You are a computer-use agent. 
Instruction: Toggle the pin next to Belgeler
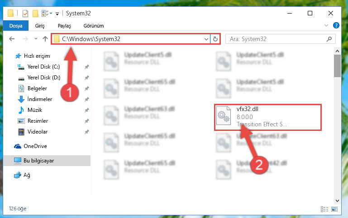coord(86,88)
